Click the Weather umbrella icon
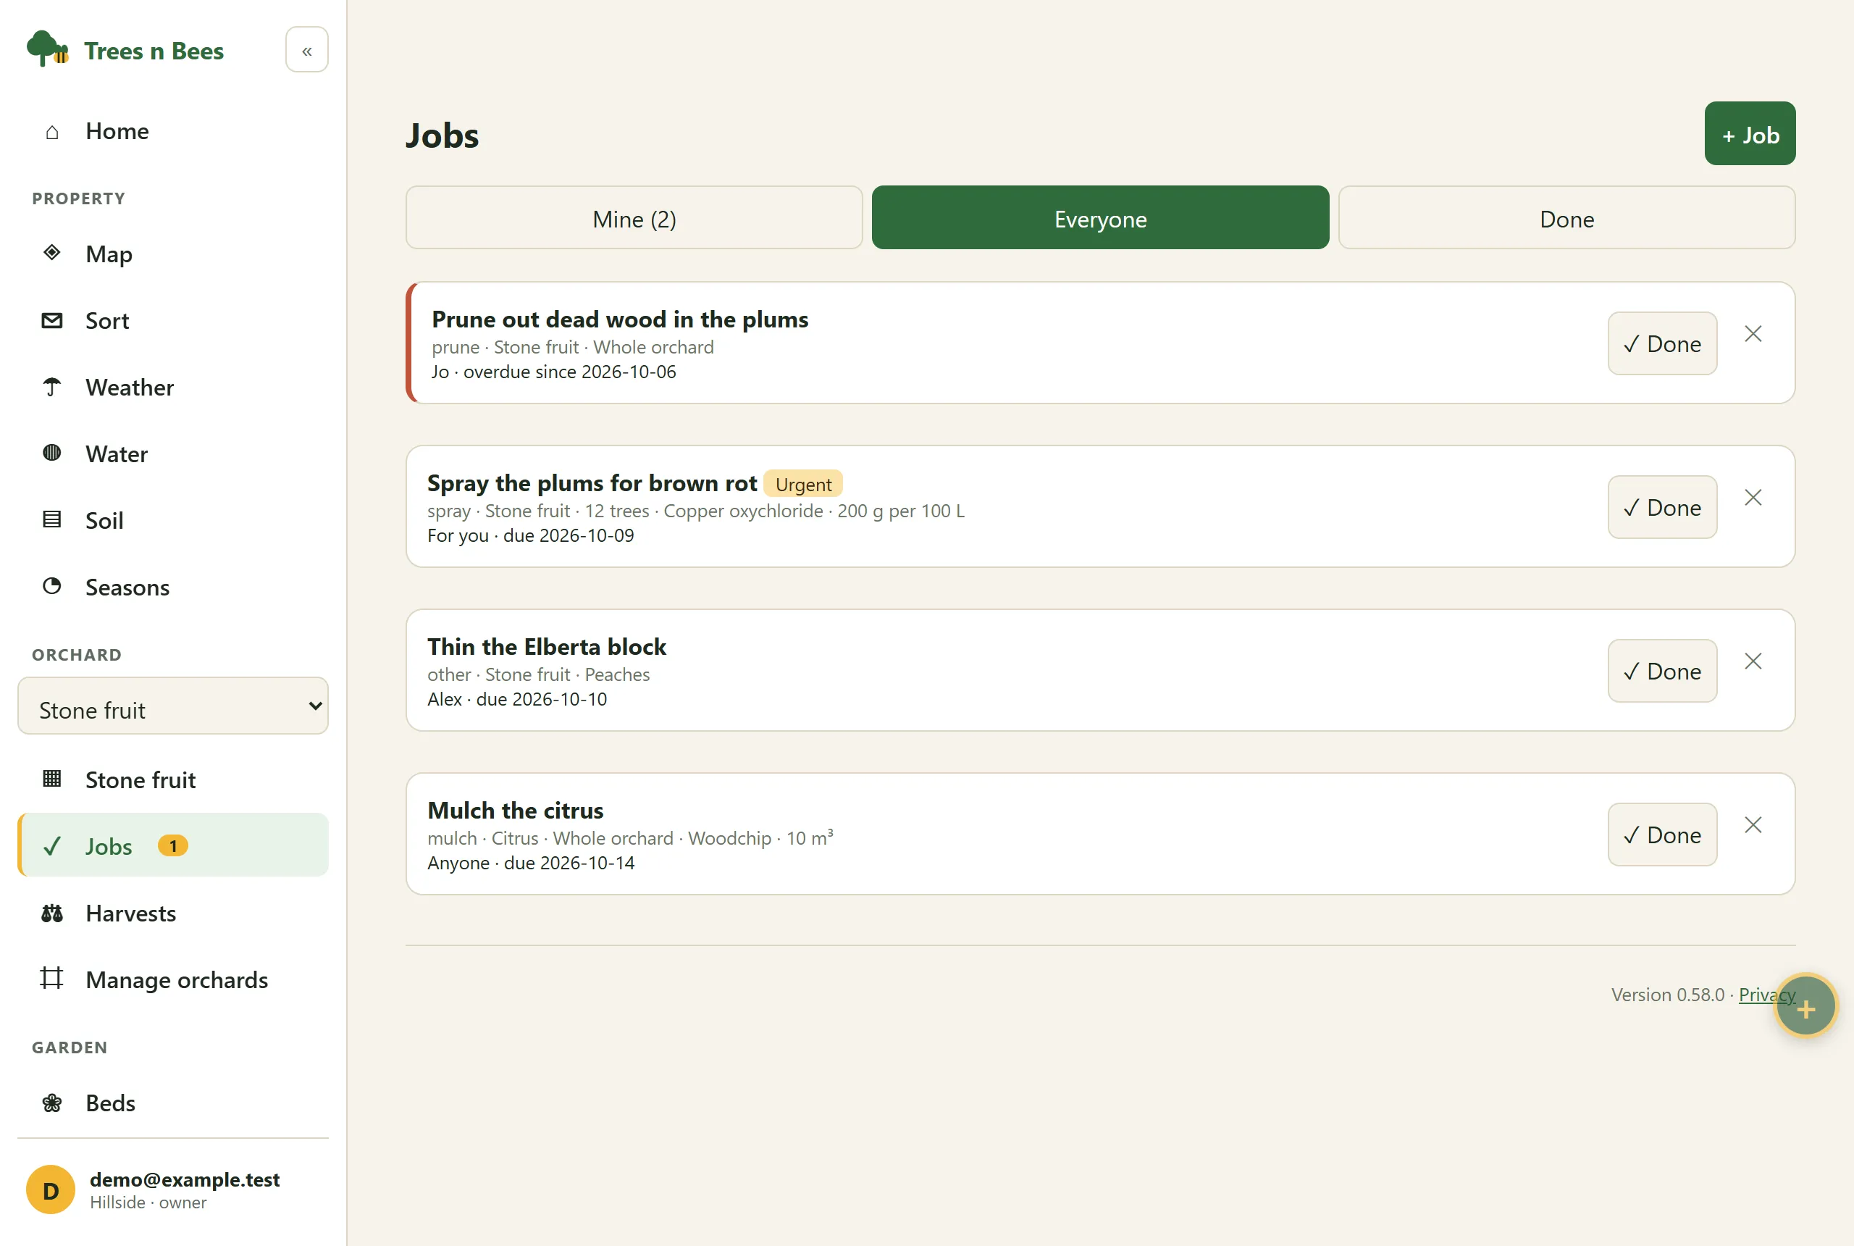The width and height of the screenshot is (1854, 1246). (51, 387)
